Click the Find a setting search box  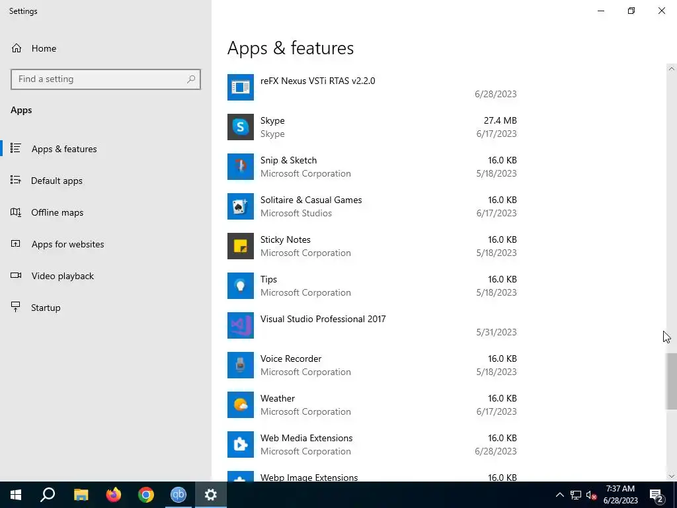pyautogui.click(x=106, y=79)
